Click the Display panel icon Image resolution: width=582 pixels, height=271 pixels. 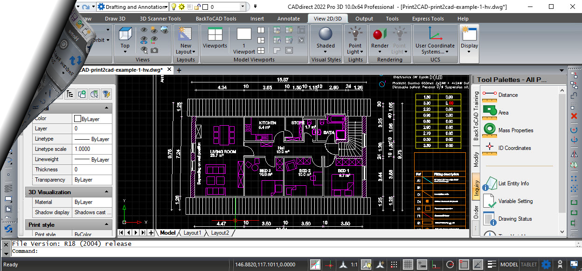(x=469, y=34)
